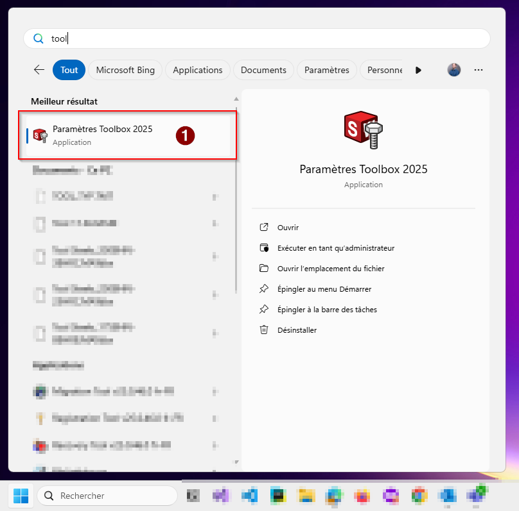Image resolution: width=519 pixels, height=511 pixels.
Task: Click the search input field containing 'tool'
Action: pos(257,38)
